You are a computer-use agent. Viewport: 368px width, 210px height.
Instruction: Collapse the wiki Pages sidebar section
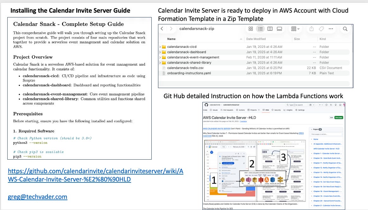312,129
